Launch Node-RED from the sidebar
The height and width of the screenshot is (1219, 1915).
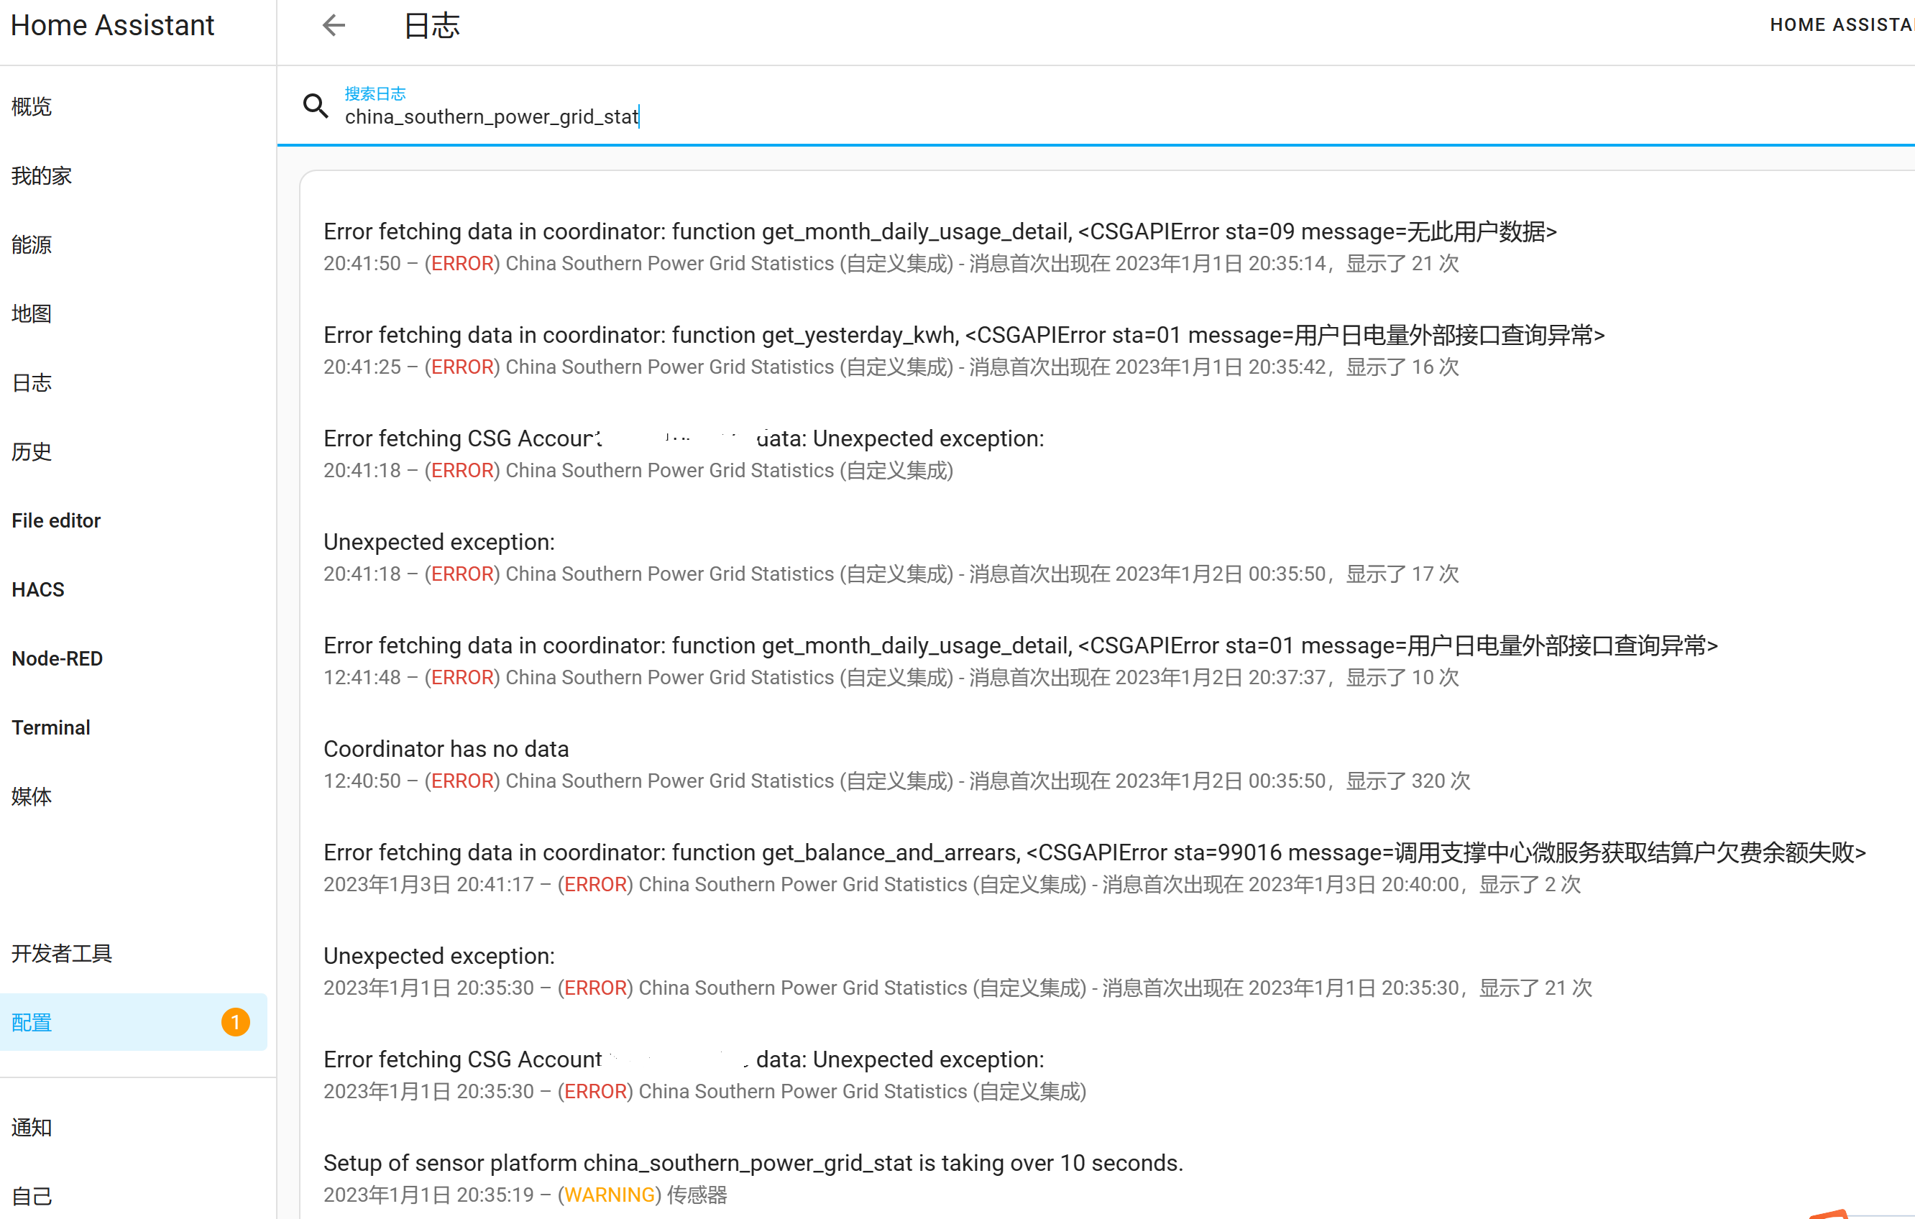click(57, 658)
